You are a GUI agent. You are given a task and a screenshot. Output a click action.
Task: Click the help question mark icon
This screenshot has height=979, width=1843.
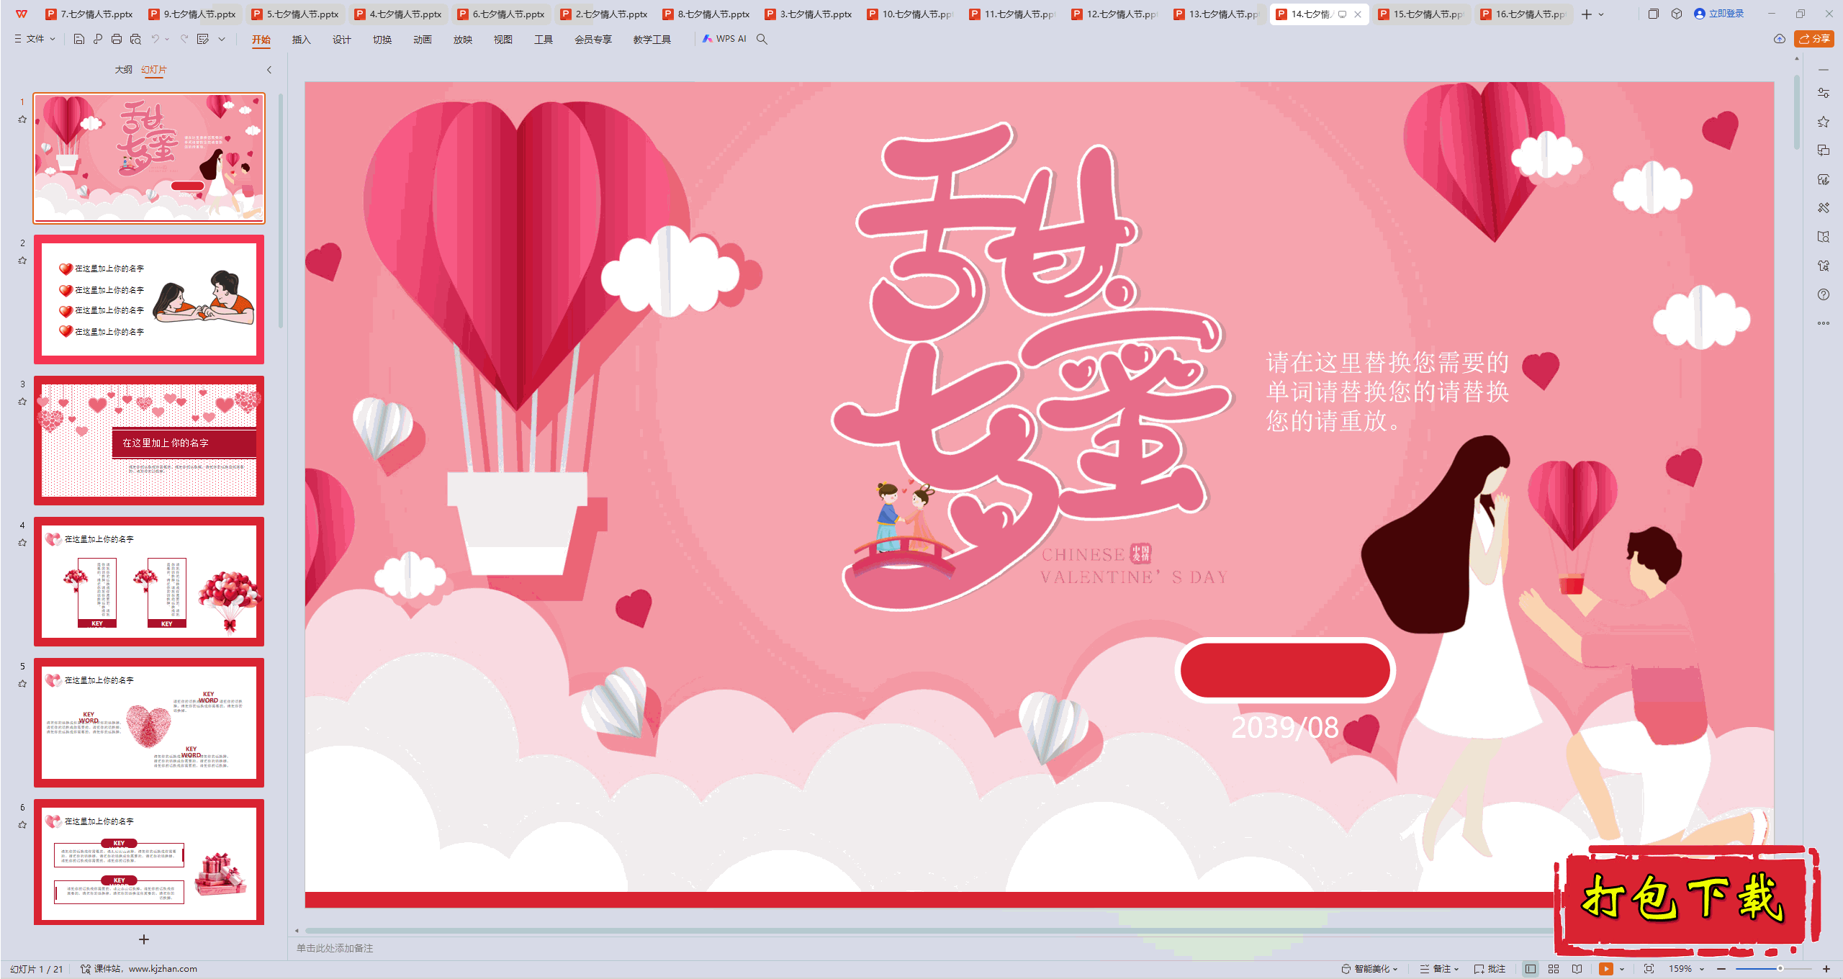(1824, 294)
